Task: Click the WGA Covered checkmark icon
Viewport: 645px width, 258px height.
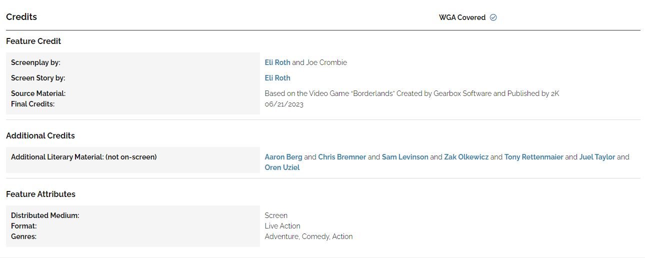Action: click(493, 17)
